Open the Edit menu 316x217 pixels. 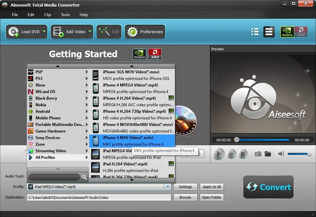point(31,15)
